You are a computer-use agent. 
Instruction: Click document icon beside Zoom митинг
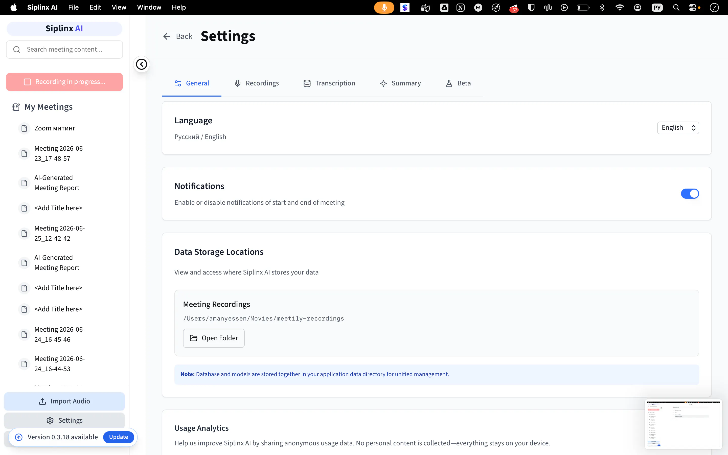24,128
